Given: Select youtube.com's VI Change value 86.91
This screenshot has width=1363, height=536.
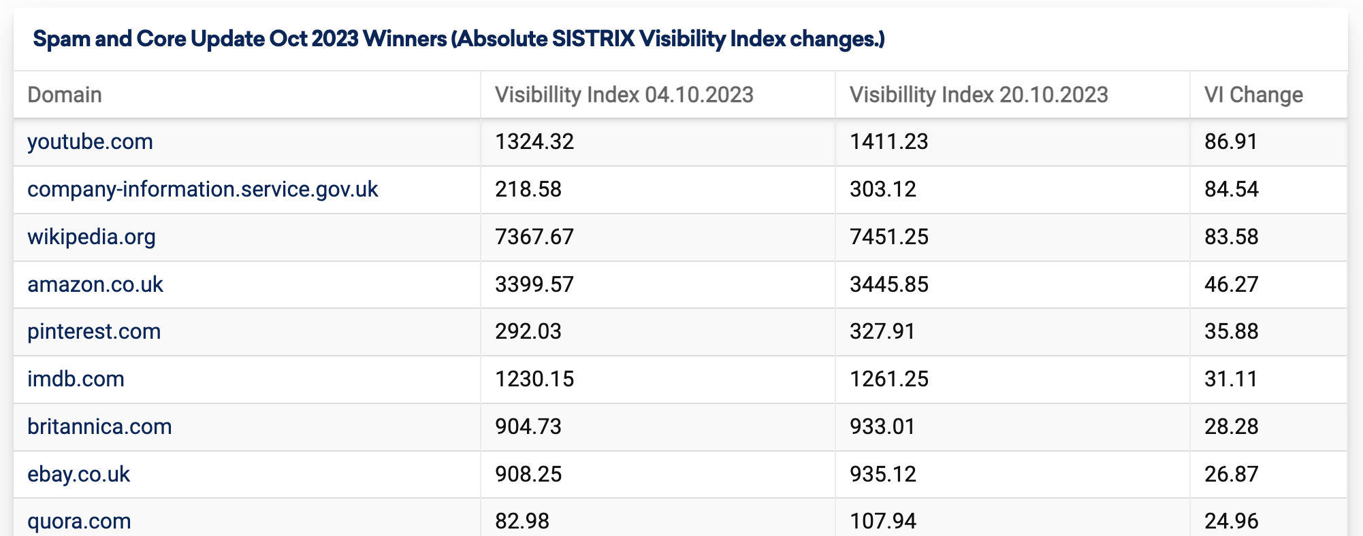Looking at the screenshot, I should click(1231, 141).
